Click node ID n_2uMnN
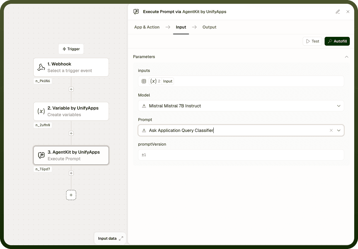This screenshot has height=249, width=358. [x=43, y=125]
